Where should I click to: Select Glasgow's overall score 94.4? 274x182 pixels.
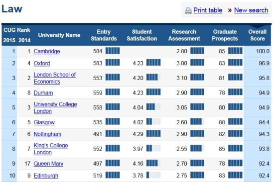264,122
